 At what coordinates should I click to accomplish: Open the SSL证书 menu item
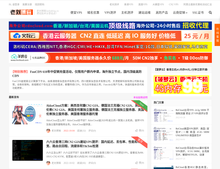click(198, 13)
